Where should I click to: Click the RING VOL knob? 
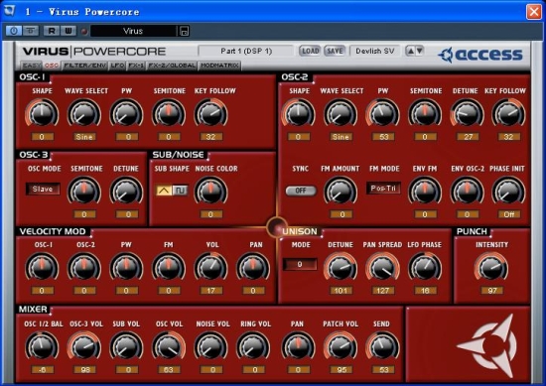tap(253, 346)
